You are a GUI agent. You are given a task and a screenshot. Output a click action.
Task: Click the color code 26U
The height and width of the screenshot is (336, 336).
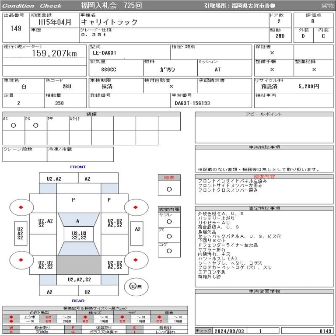click(67, 86)
